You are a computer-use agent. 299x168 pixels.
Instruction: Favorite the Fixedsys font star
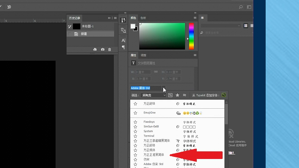(135, 122)
